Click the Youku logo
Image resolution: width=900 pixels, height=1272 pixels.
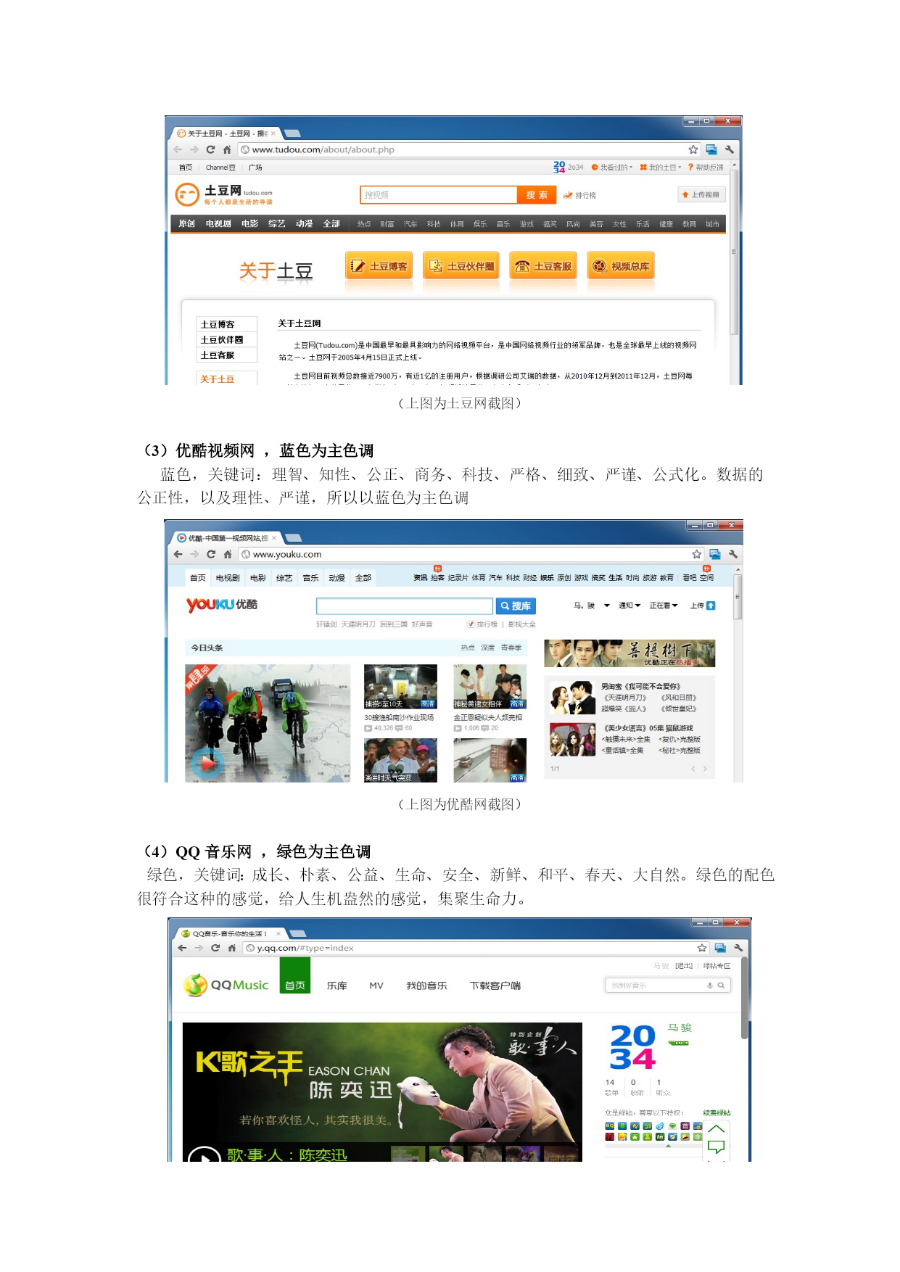click(x=222, y=605)
